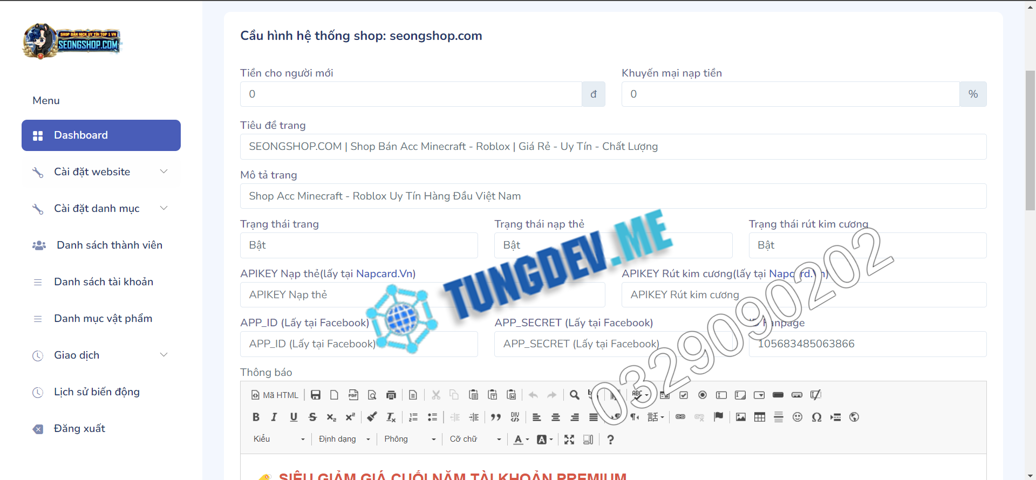
Task: Open Danh sách thành viên
Action: (101, 245)
